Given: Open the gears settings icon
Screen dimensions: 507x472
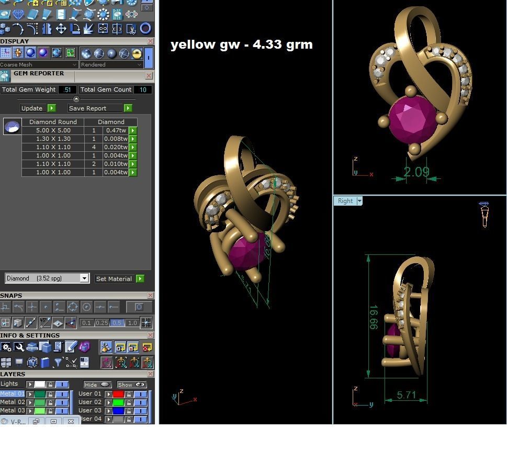Looking at the screenshot, I should point(6,347).
